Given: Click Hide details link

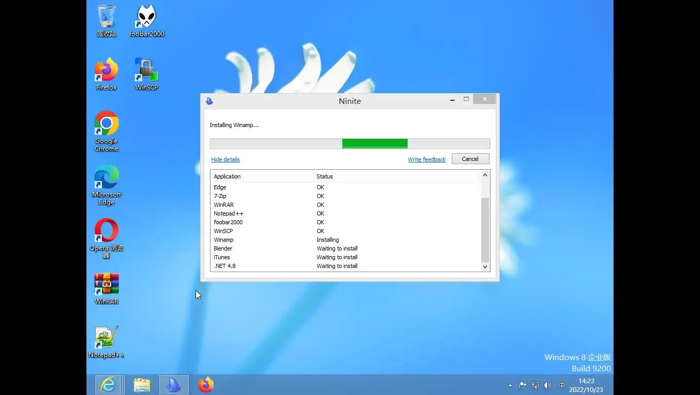Looking at the screenshot, I should pos(225,159).
